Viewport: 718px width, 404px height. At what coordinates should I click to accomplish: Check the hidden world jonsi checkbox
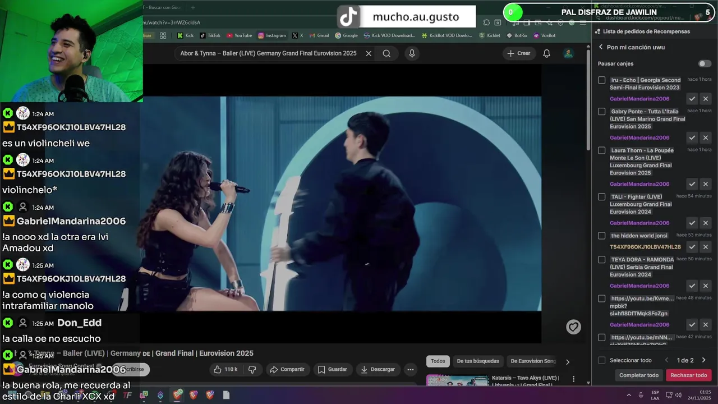[601, 236]
